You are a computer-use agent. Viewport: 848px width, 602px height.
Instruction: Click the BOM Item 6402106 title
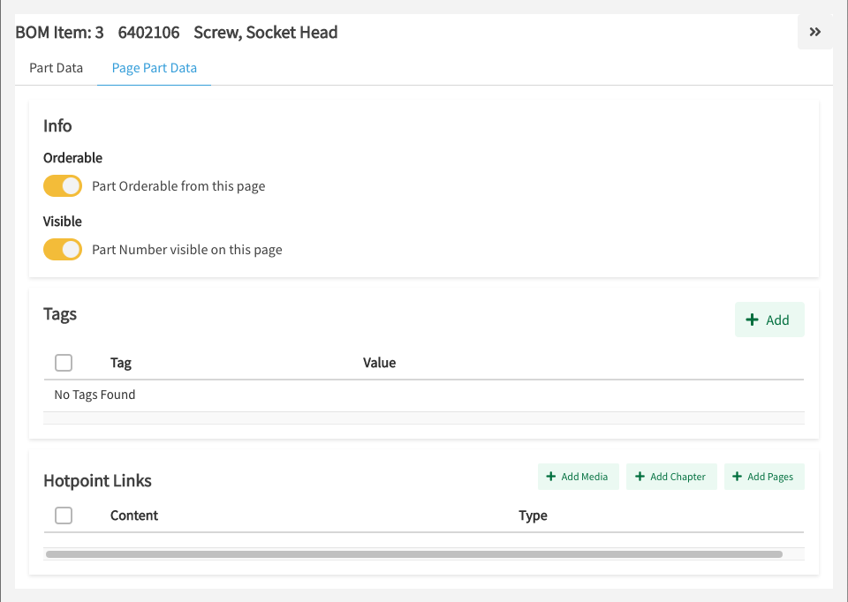[177, 33]
